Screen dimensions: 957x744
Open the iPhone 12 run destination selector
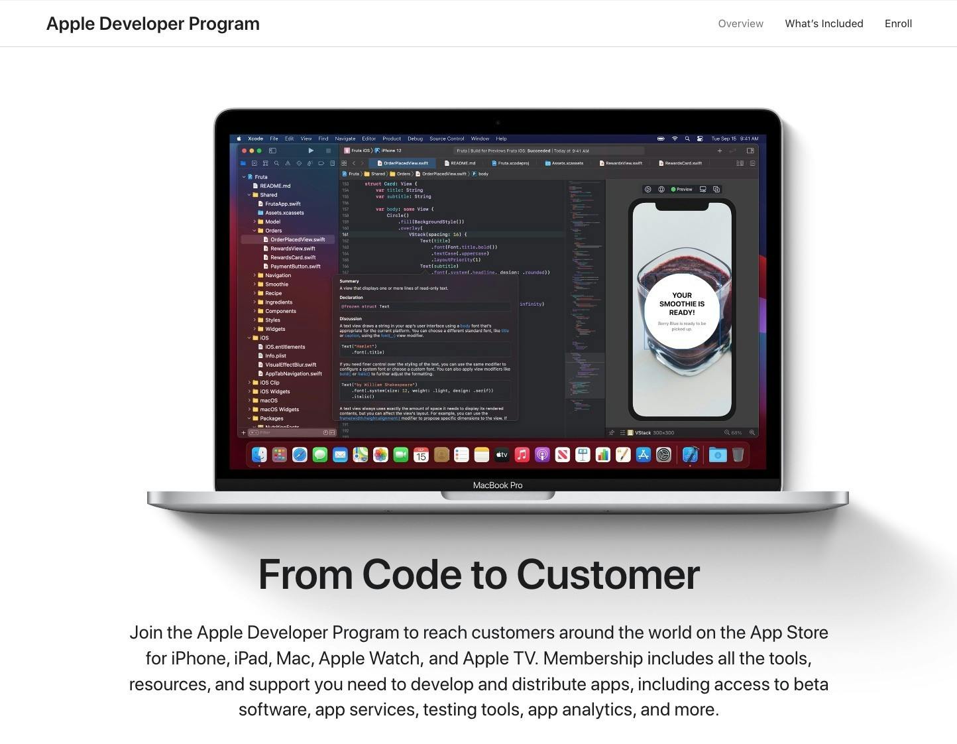tap(388, 151)
